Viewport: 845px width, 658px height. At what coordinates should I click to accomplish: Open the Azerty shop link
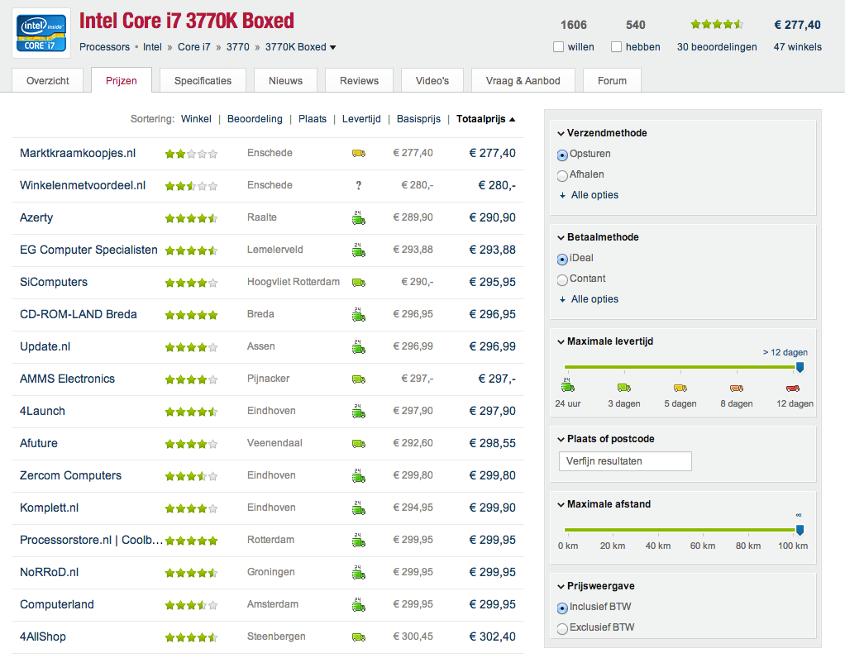point(36,217)
